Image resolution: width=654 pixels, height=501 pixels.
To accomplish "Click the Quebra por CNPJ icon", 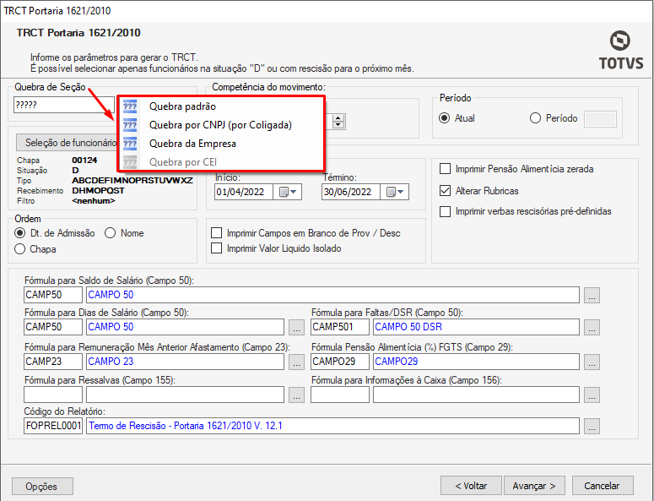I will 130,125.
